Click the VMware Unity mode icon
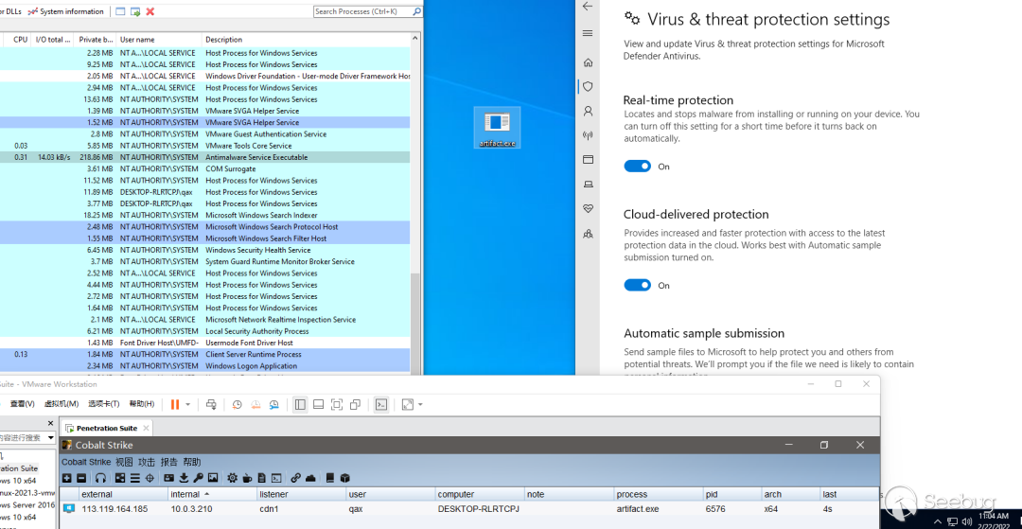 [355, 405]
